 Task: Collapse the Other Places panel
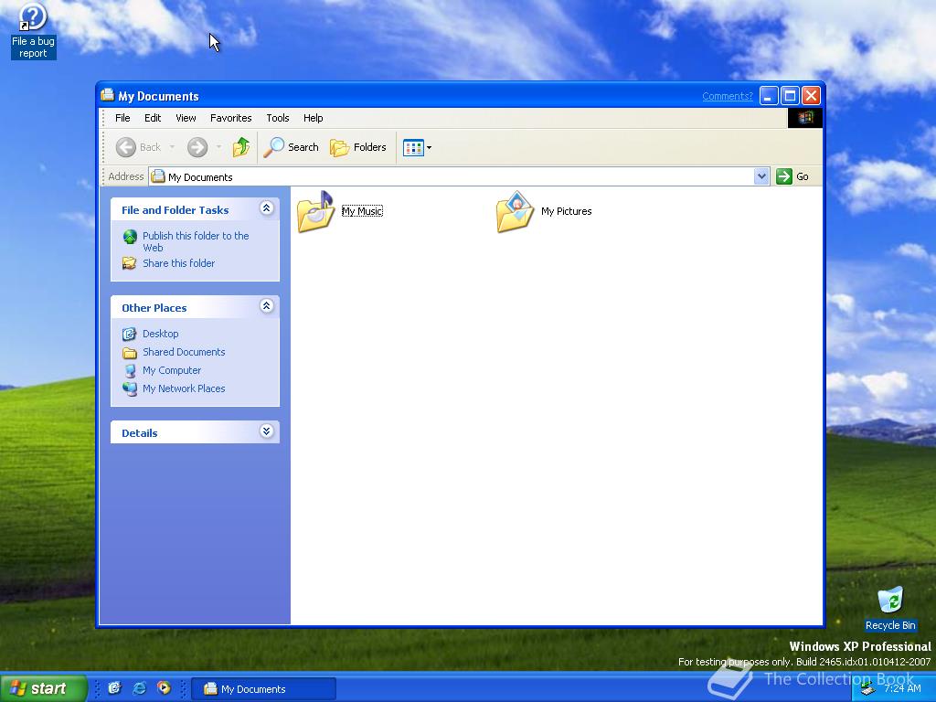266,306
